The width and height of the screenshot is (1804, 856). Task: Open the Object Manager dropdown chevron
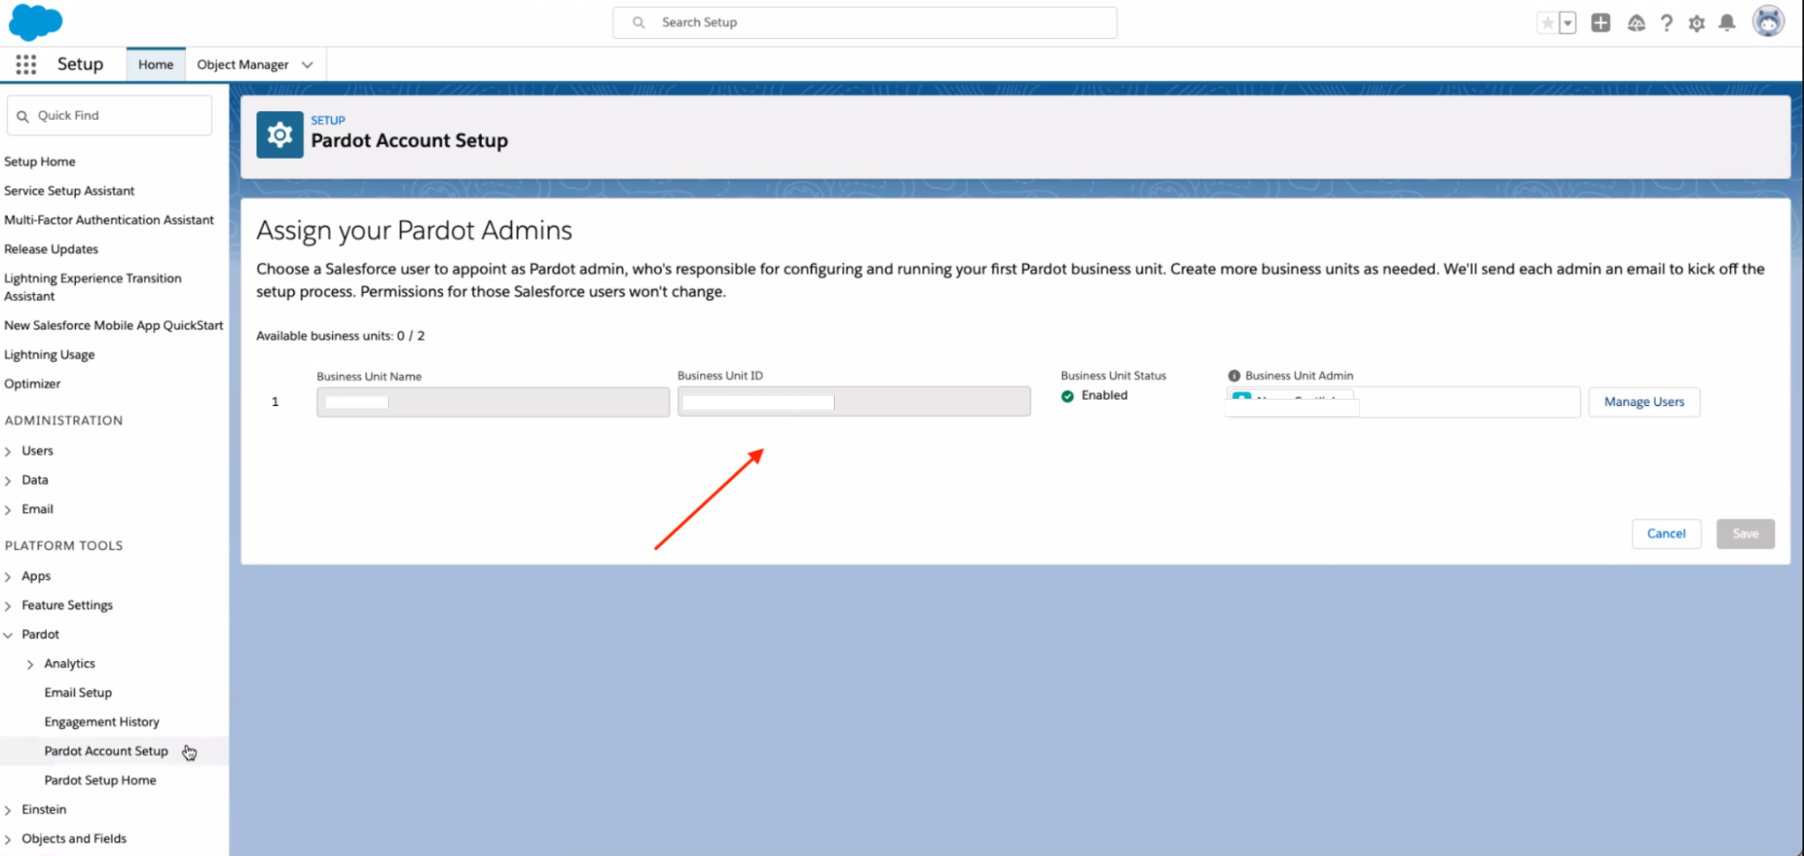click(307, 65)
